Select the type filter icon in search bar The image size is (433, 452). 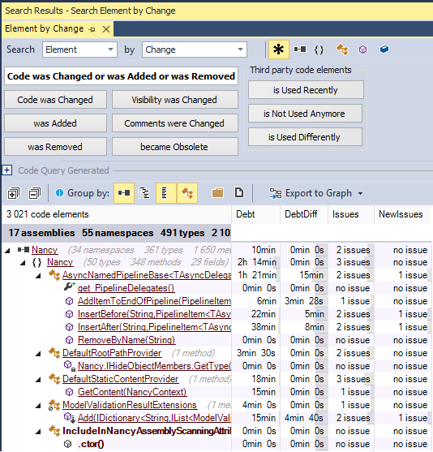tap(342, 50)
